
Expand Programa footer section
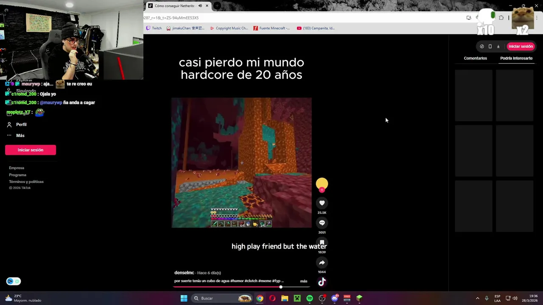pos(17,175)
